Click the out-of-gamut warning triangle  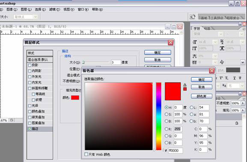[x=185, y=85]
